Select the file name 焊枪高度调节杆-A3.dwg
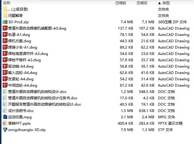 (x=28, y=54)
